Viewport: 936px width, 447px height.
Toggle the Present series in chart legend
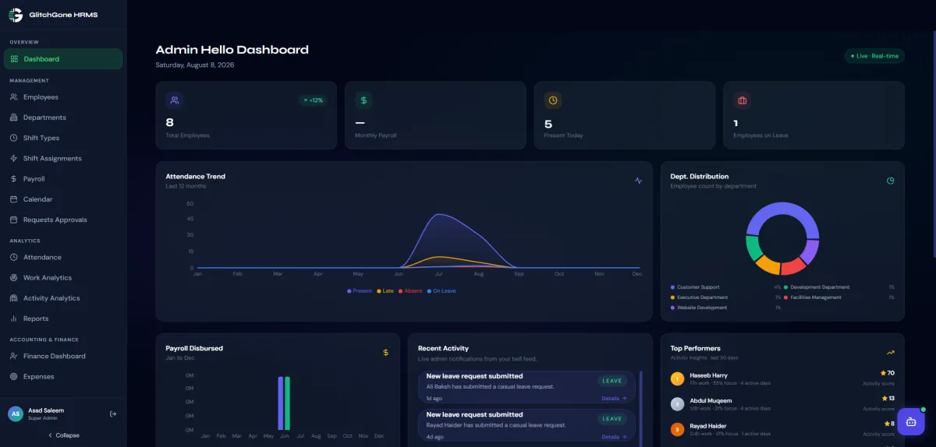coord(360,290)
